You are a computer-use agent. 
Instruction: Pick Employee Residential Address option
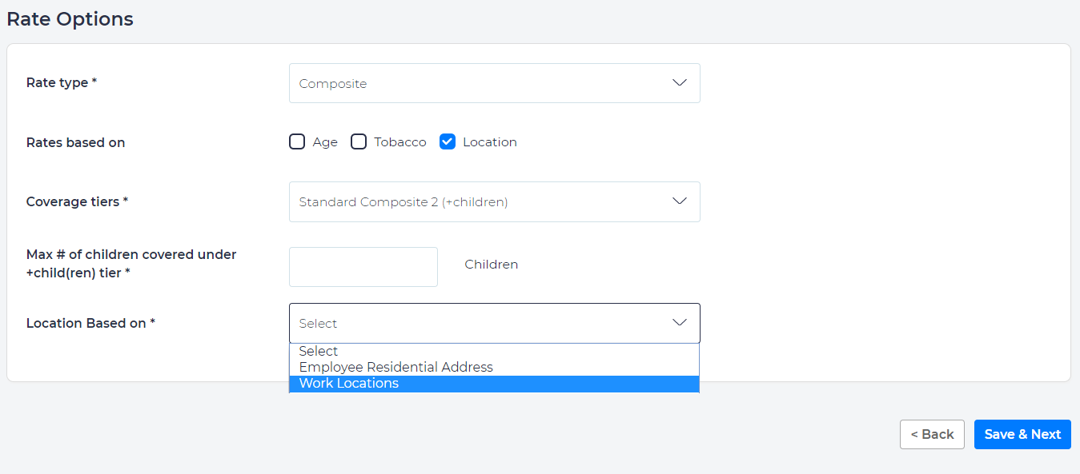(396, 367)
